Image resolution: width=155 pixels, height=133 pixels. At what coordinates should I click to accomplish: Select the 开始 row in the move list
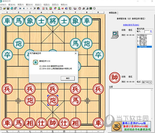pyautogui.click(x=144, y=35)
